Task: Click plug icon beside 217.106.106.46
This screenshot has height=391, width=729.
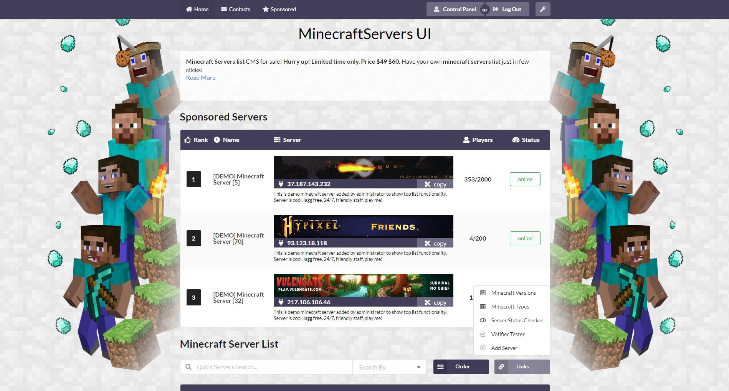Action: [x=281, y=302]
